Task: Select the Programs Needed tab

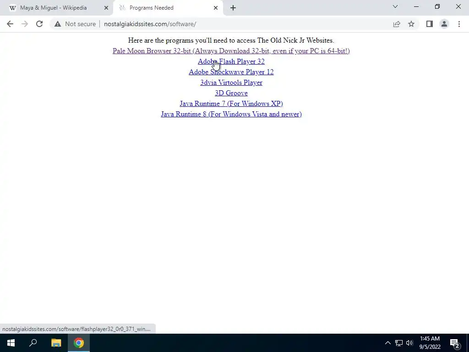Action: pyautogui.click(x=168, y=8)
